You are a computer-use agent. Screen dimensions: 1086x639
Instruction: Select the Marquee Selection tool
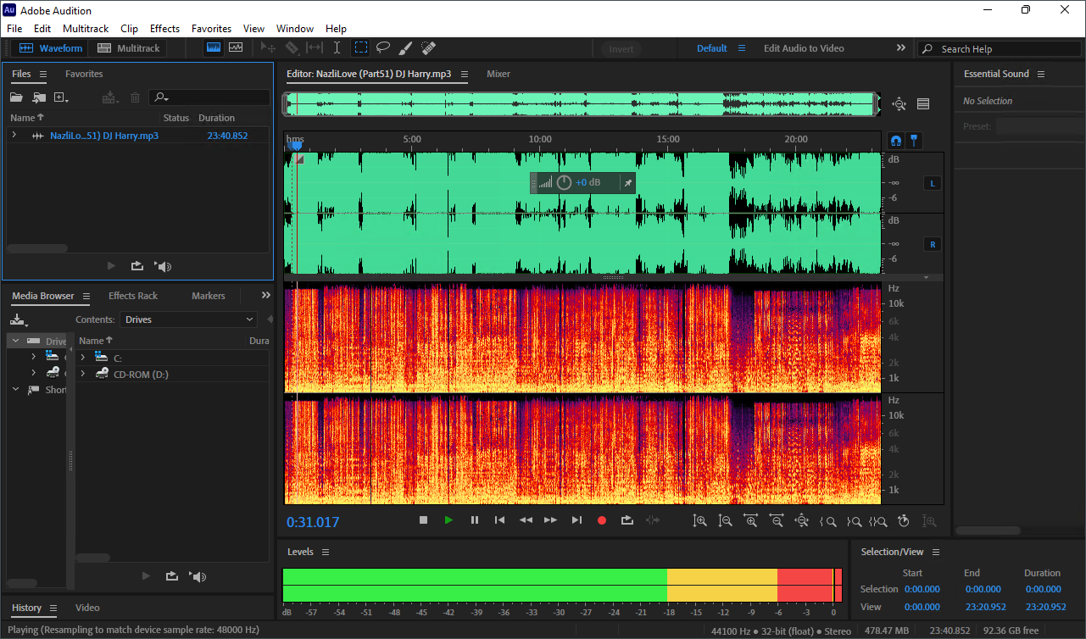pos(360,48)
